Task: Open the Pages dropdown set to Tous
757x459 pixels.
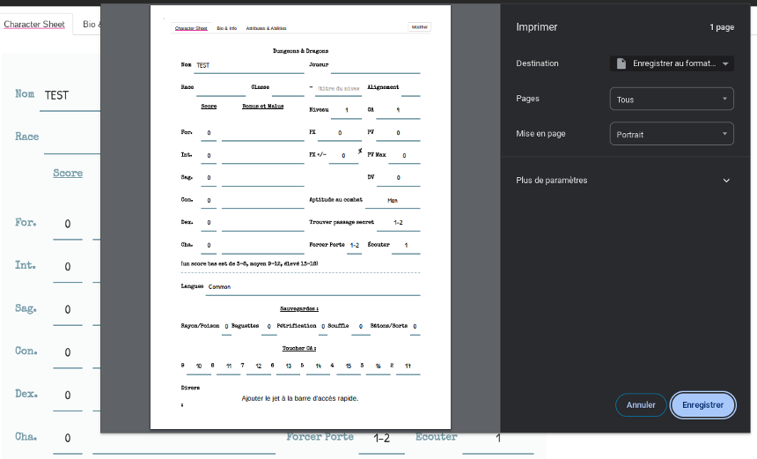Action: (x=672, y=99)
